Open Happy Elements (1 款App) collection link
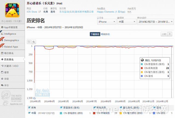Screen dimensions: 175x118 pyautogui.click(x=111, y=12)
